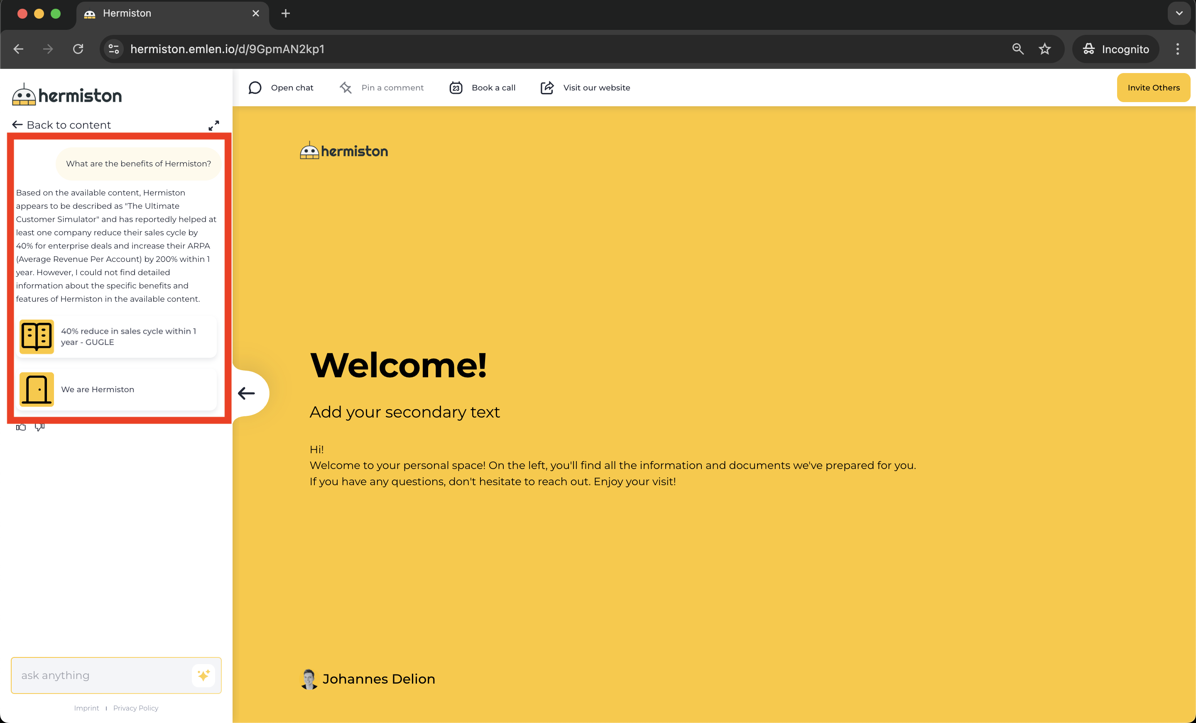Expand the chat panel to fullscreen

pos(213,125)
